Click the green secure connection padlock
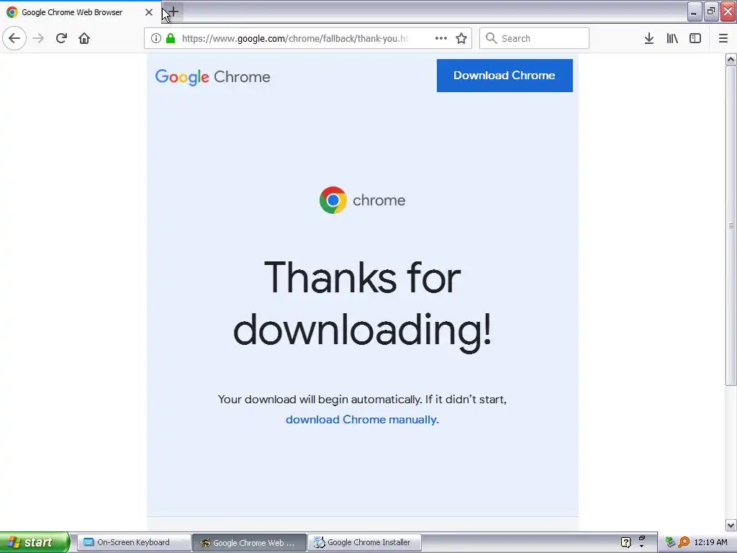 tap(171, 38)
